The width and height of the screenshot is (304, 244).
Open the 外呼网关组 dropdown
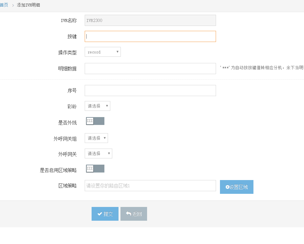tap(96, 138)
